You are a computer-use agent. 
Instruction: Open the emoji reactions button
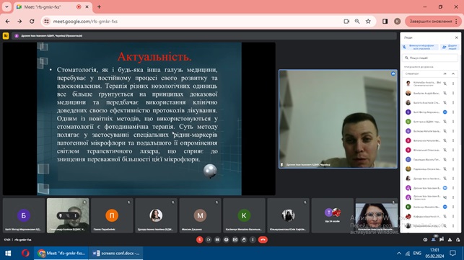pyautogui.click(x=227, y=240)
